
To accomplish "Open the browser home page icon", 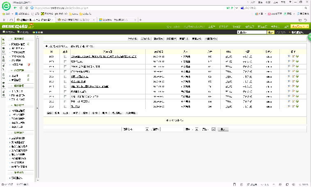I will click(27, 8).
